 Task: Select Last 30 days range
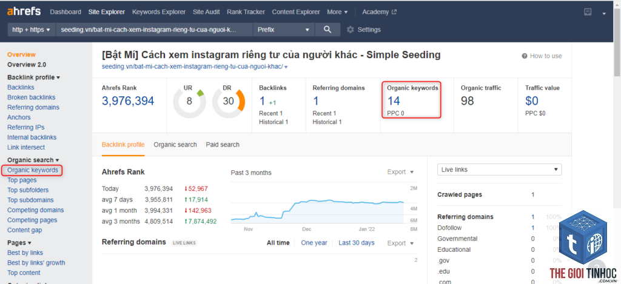tap(357, 243)
